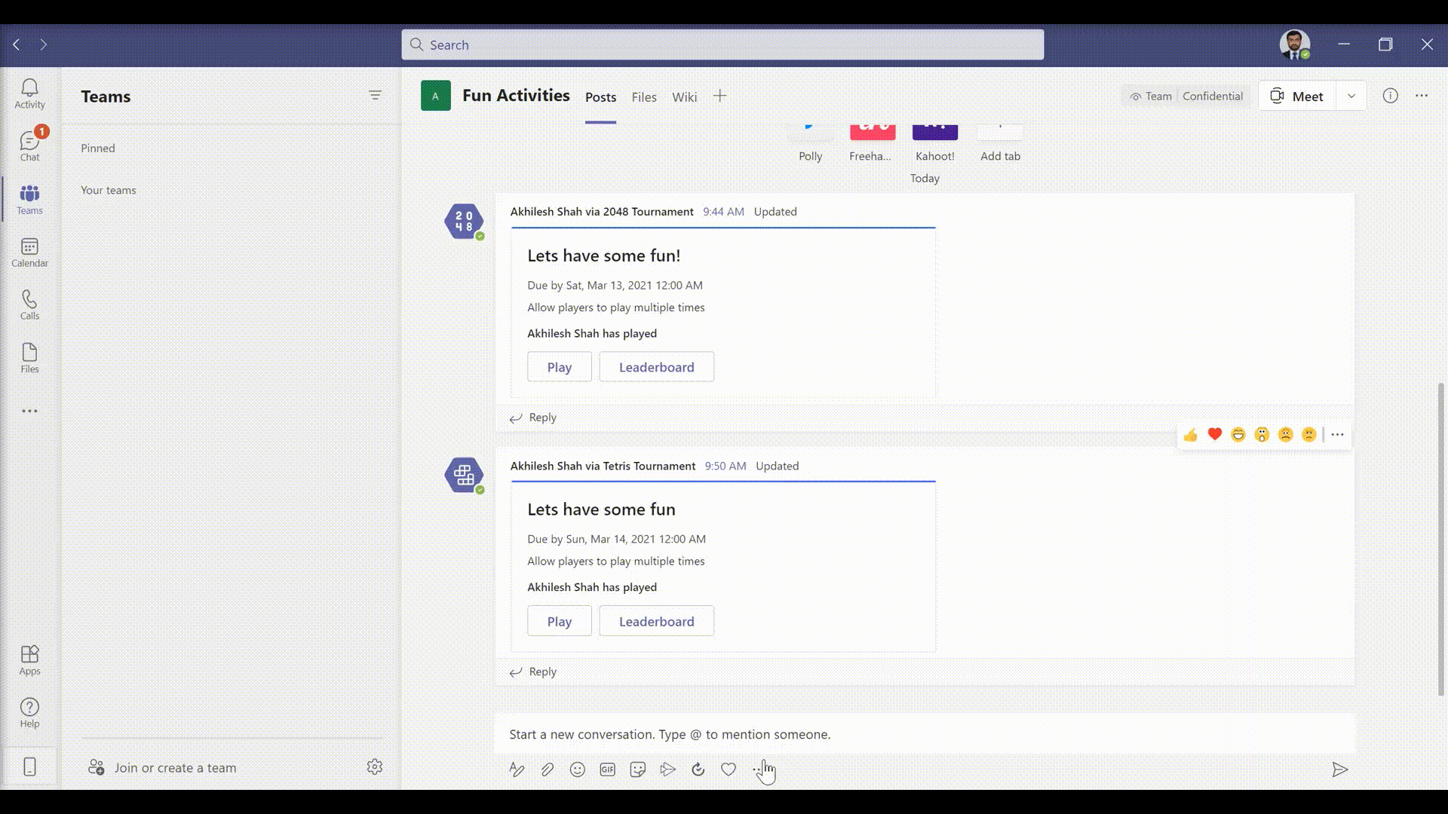React with surprised emoji
The image size is (1448, 814).
click(x=1262, y=435)
